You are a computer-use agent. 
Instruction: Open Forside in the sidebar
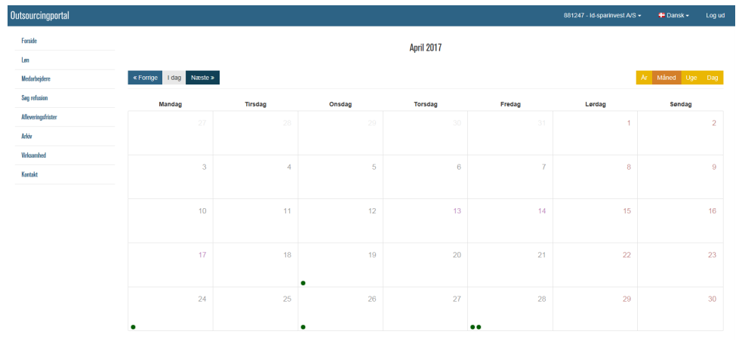pos(29,41)
